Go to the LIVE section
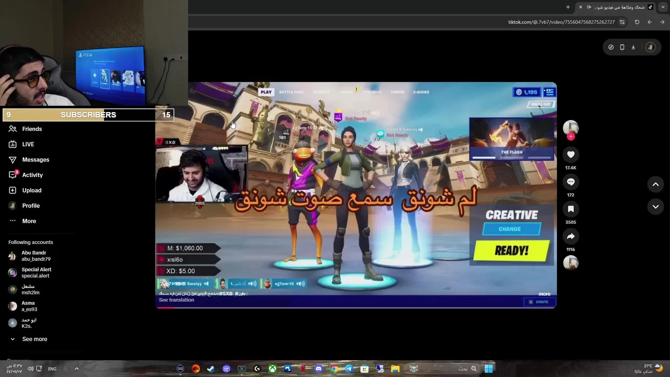The image size is (670, 377). click(x=21, y=144)
